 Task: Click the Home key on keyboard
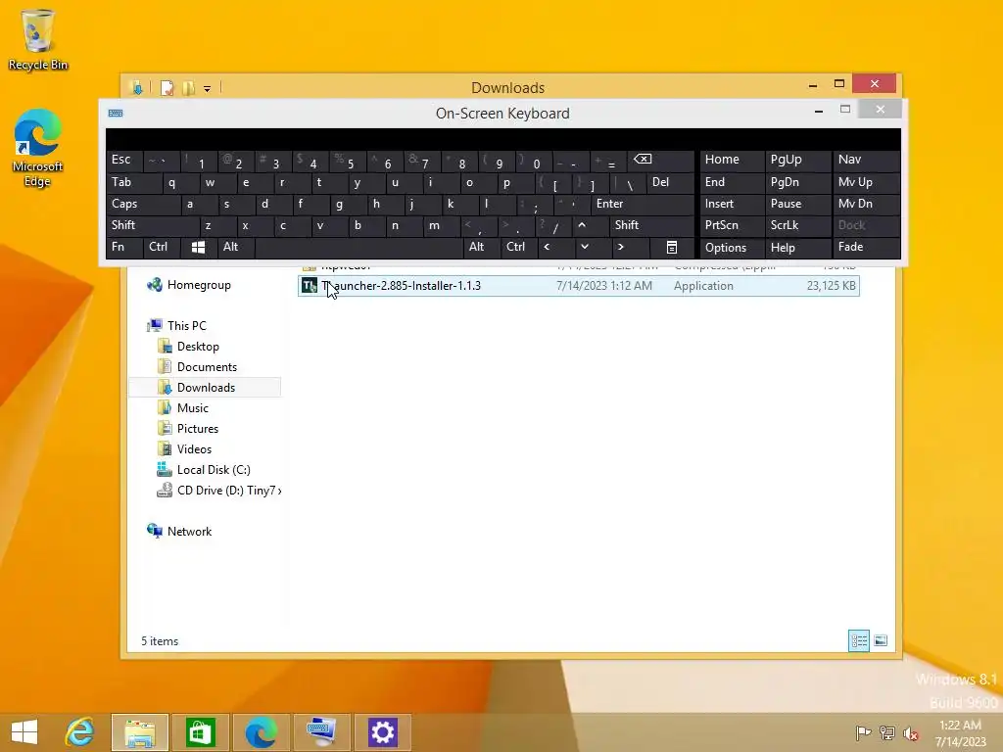[733, 160]
